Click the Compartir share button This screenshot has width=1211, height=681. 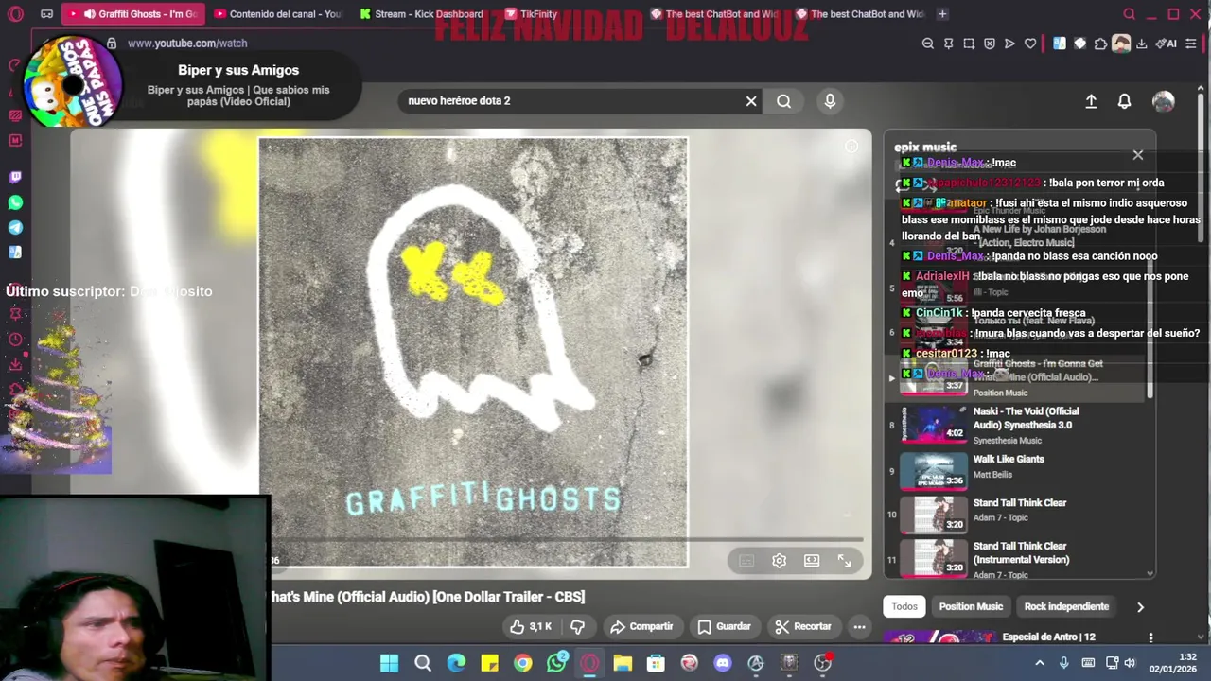click(641, 626)
